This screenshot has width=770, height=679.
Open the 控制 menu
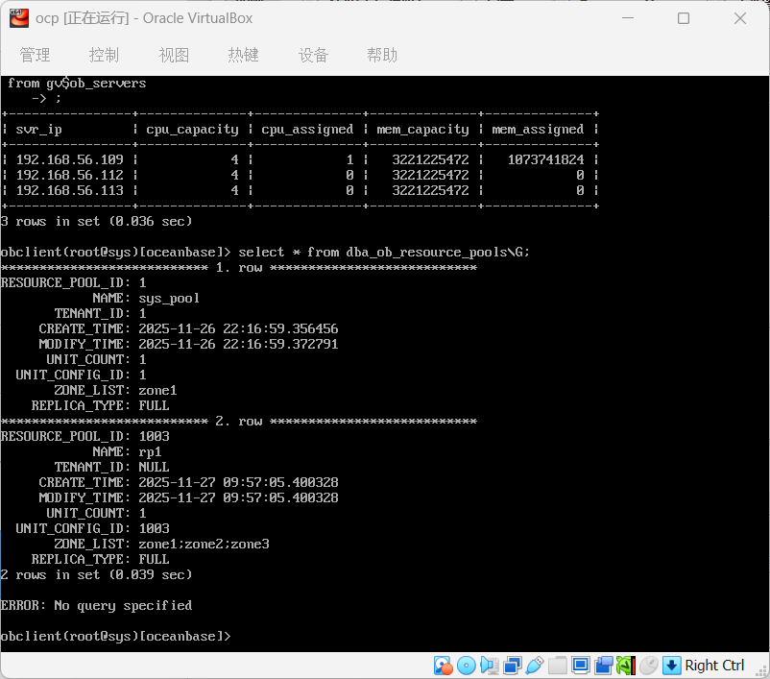pyautogui.click(x=104, y=55)
